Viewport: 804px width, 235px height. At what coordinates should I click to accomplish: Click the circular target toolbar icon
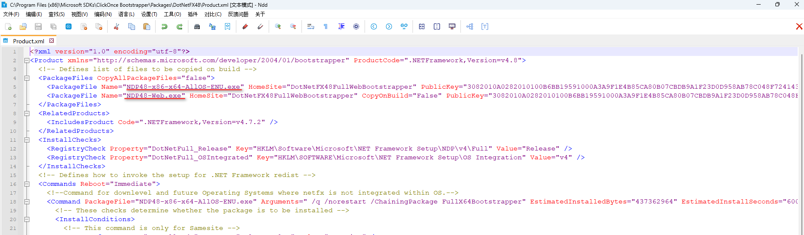(x=356, y=26)
